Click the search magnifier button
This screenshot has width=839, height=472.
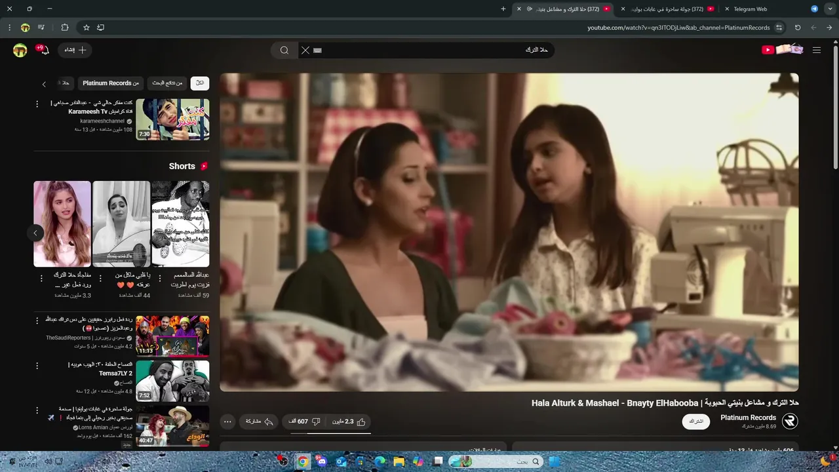pos(284,50)
